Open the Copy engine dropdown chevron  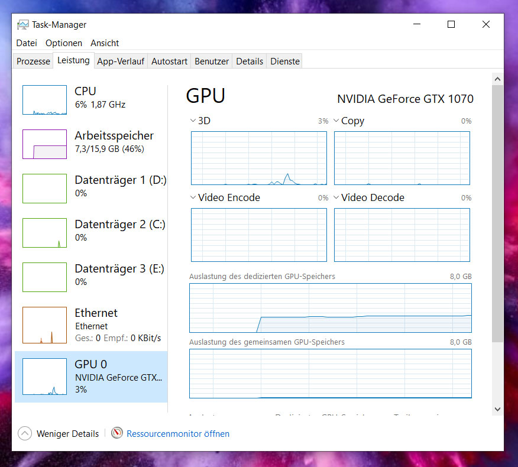pos(336,121)
